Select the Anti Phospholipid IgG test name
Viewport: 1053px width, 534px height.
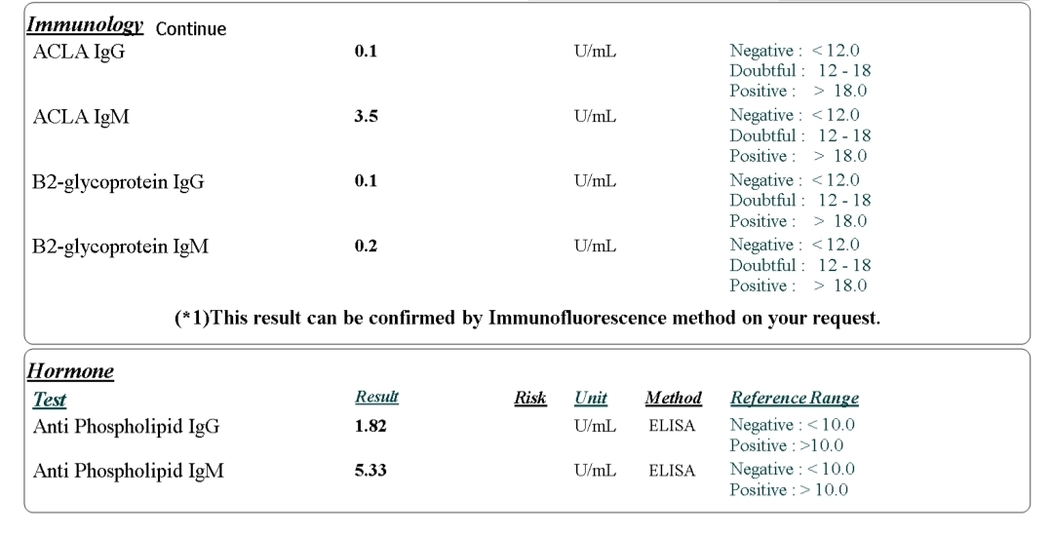126,427
